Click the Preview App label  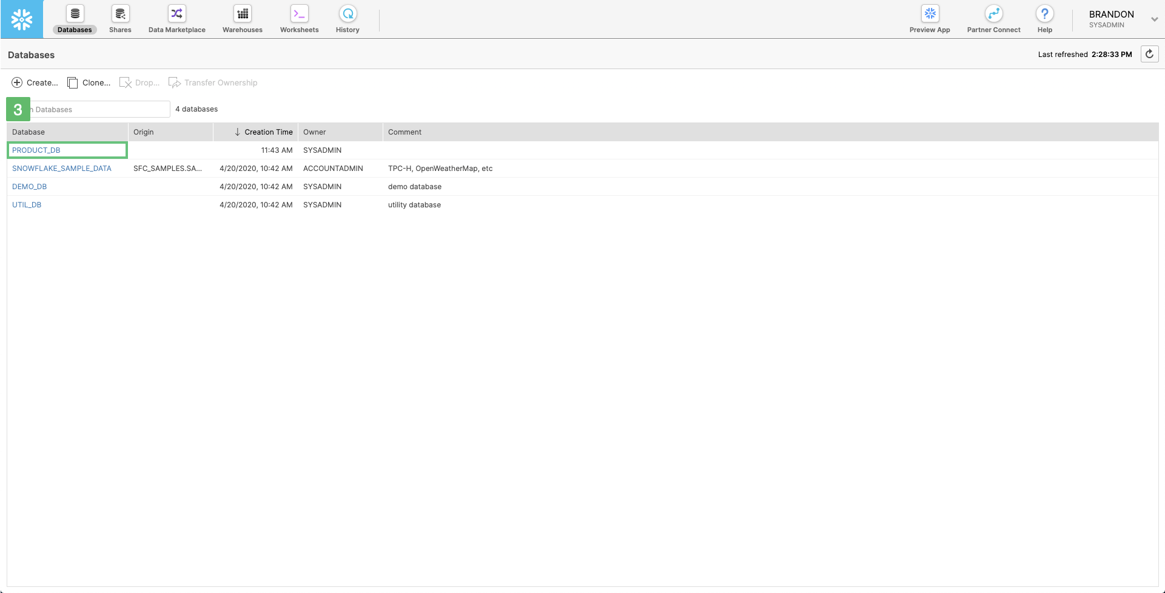930,30
